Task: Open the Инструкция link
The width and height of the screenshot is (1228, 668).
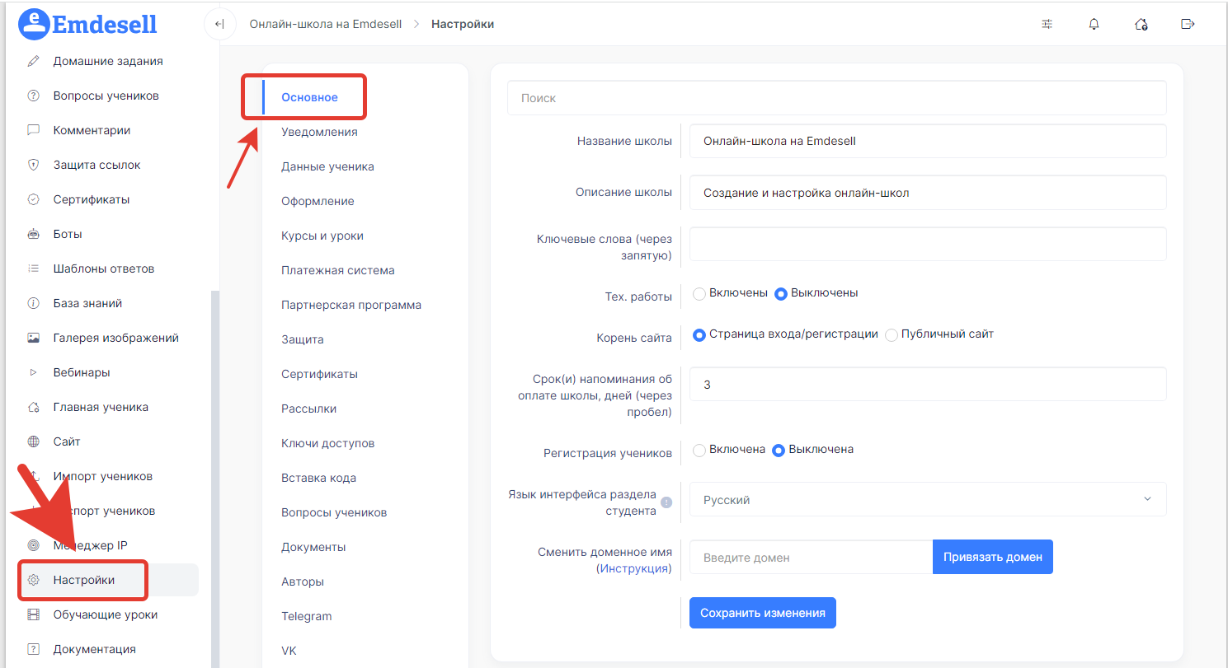Action: pyautogui.click(x=633, y=568)
